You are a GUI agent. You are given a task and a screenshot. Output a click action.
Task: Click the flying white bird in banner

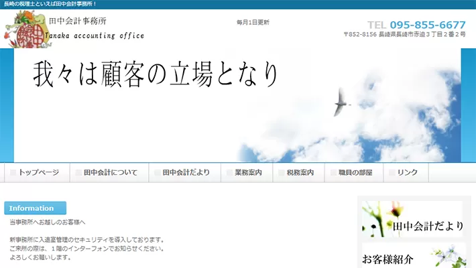point(342,100)
